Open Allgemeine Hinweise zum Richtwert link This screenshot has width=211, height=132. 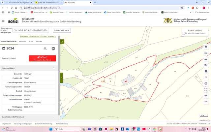(38, 36)
